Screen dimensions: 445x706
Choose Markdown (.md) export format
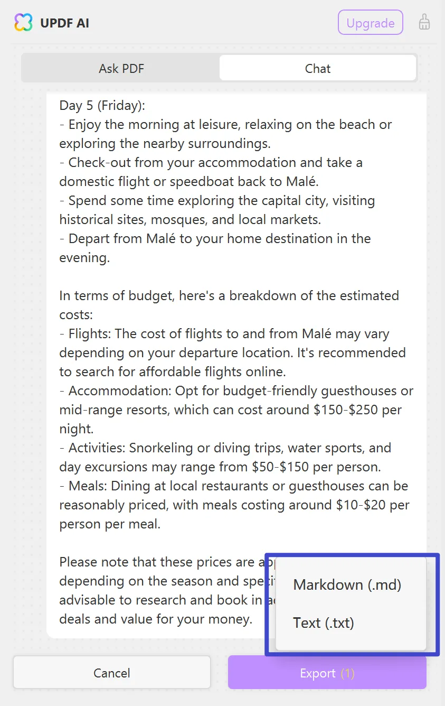[347, 584]
